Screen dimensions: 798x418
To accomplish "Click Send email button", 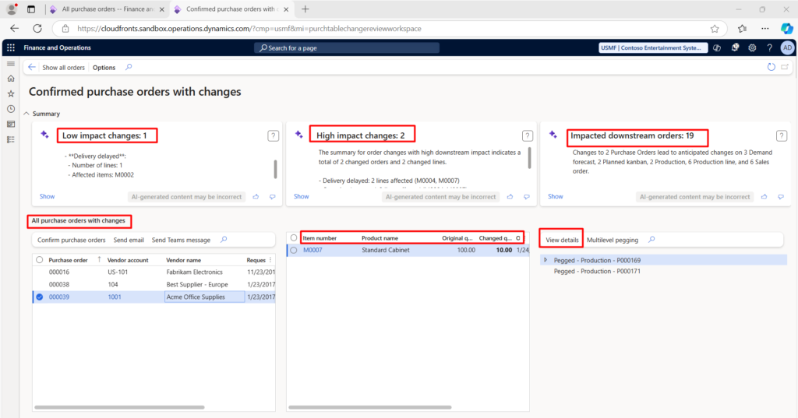I will coord(129,240).
